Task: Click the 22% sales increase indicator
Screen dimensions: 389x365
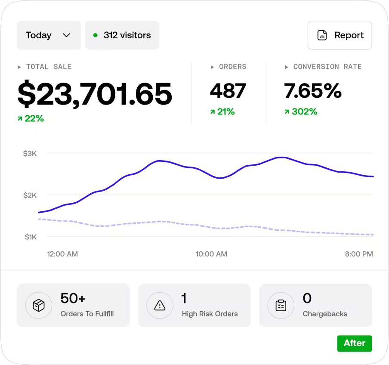Action: coord(31,119)
